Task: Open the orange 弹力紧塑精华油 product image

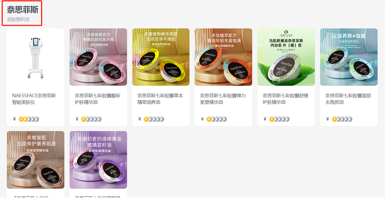Action: [x=223, y=57]
